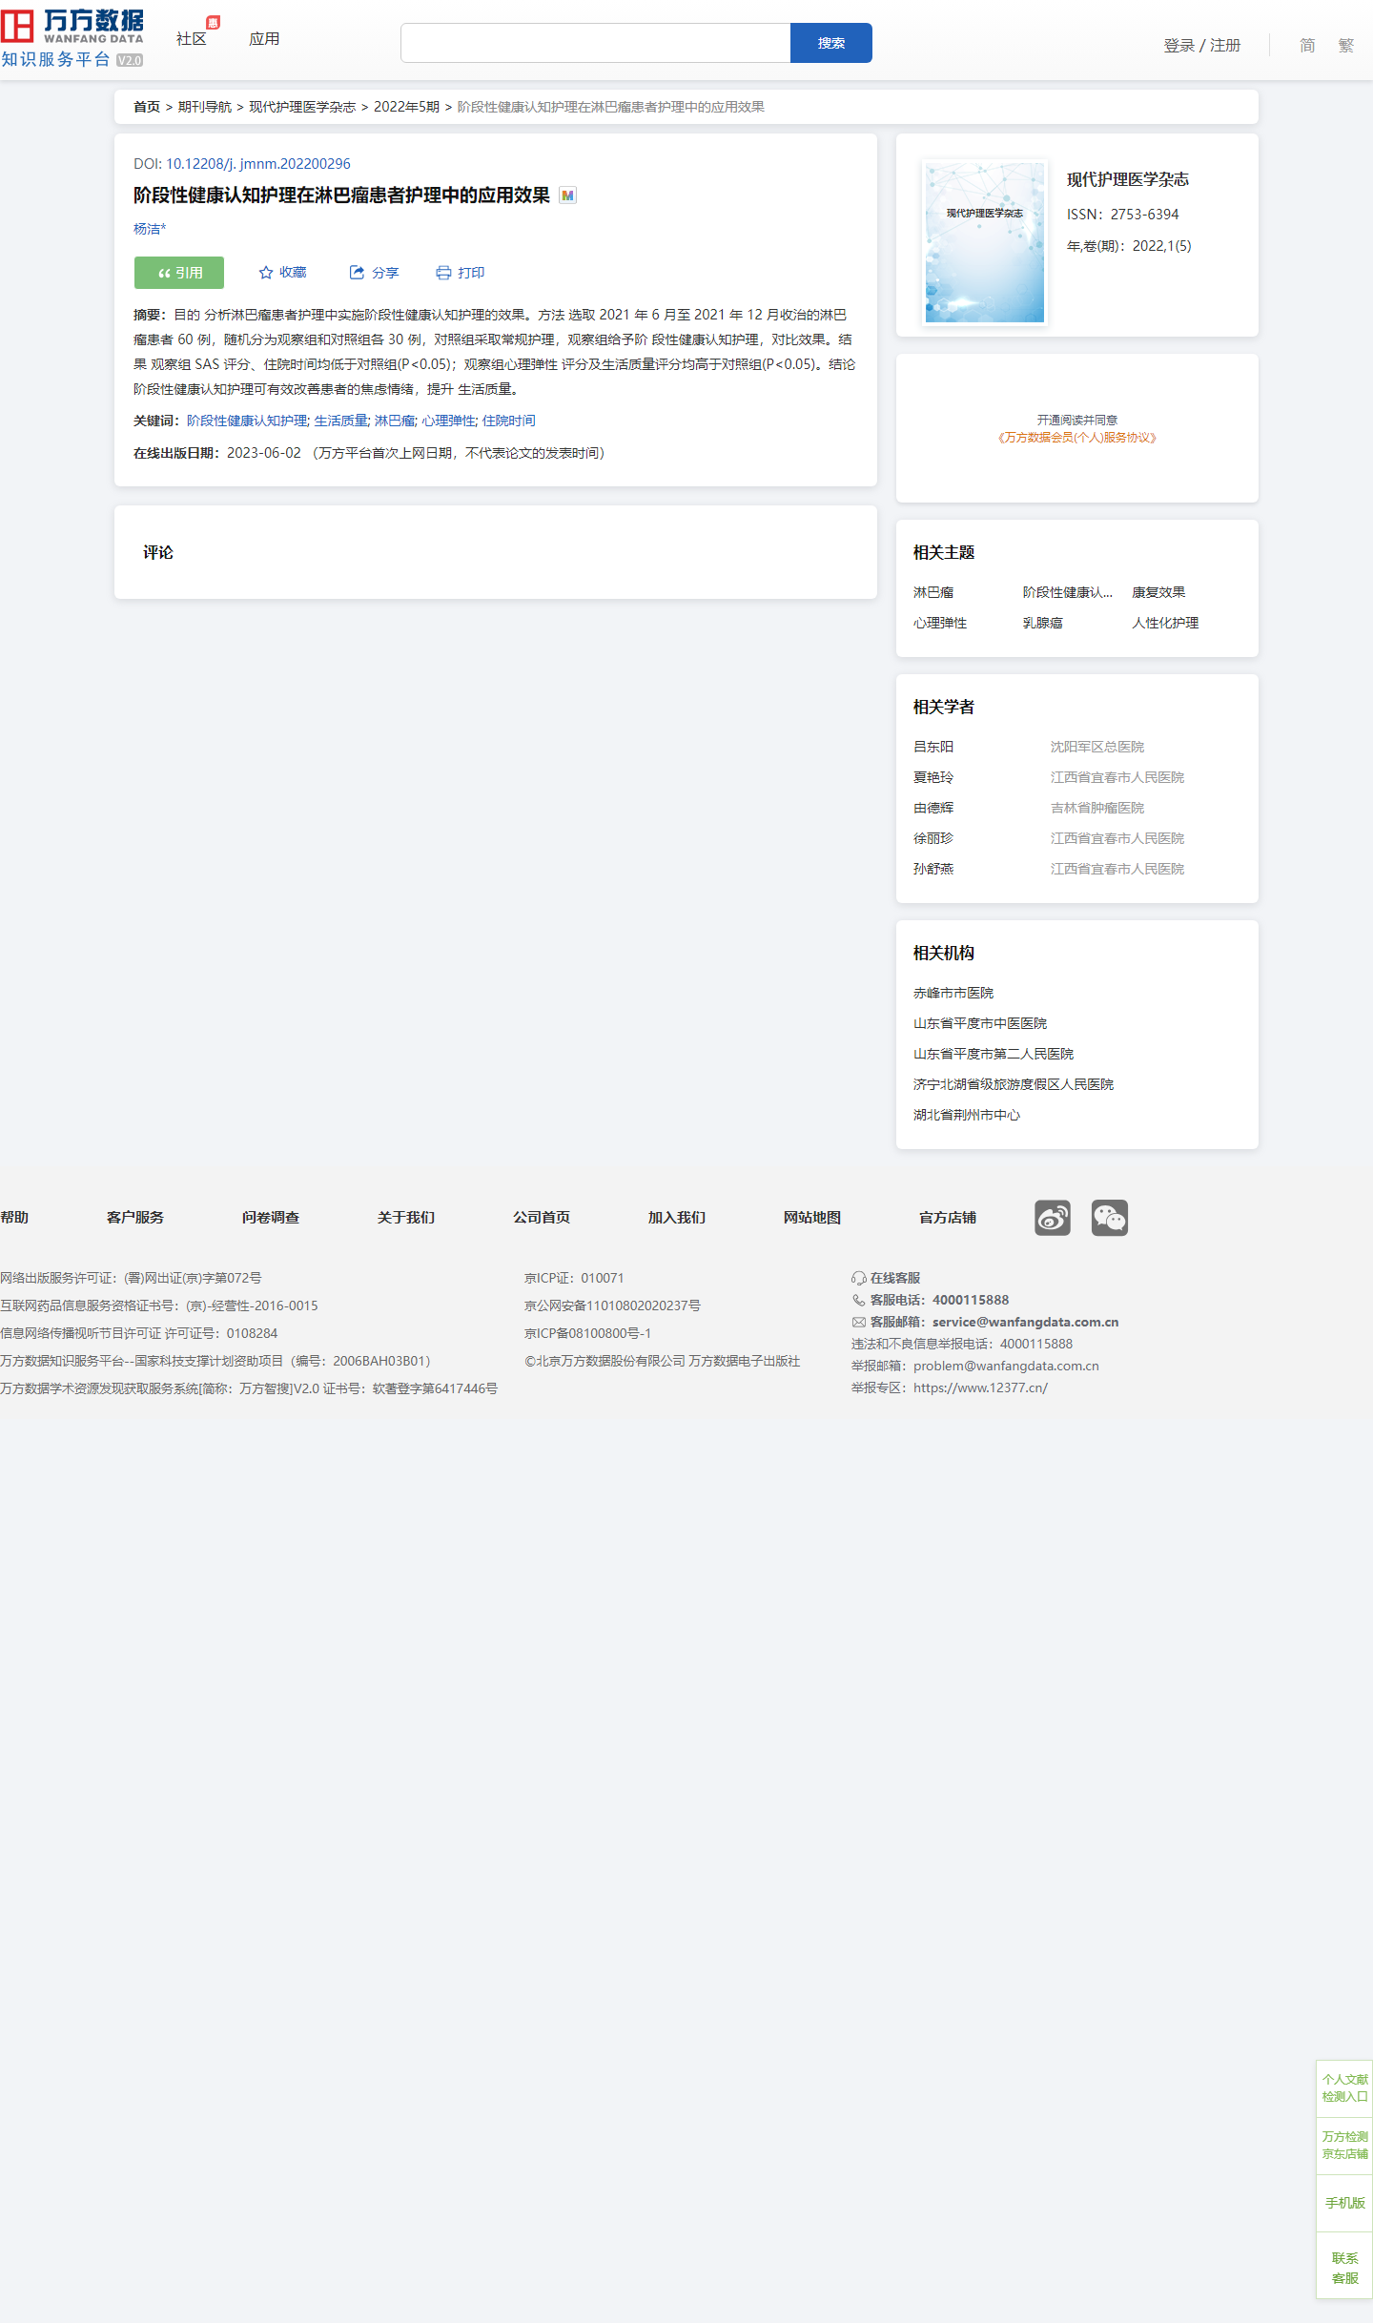Viewport: 1373px width, 2323px height.
Task: Open the 万方数据会员服务协议 link
Action: tap(1077, 438)
